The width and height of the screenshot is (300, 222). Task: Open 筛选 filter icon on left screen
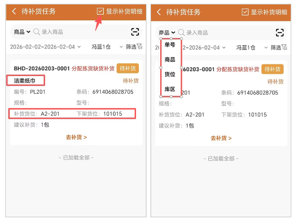133,47
